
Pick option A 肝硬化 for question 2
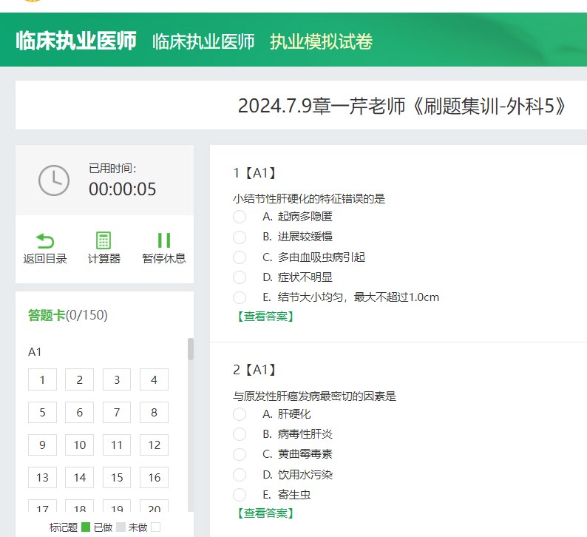tap(240, 414)
